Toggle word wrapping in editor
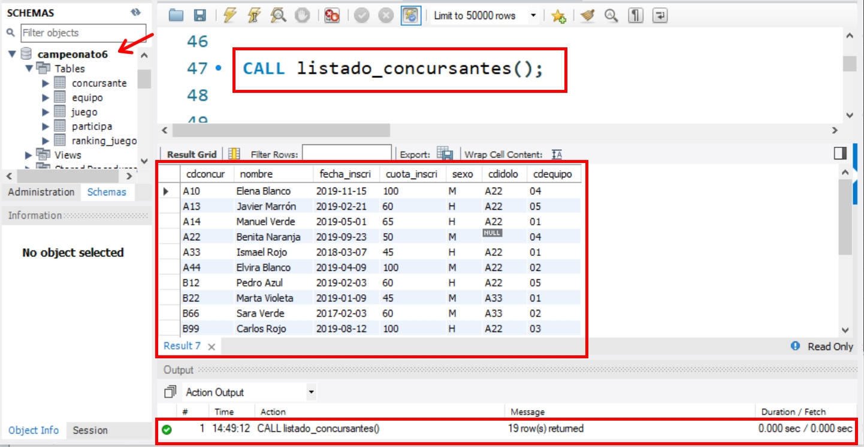Viewport: 864px width, 447px height. tap(660, 16)
